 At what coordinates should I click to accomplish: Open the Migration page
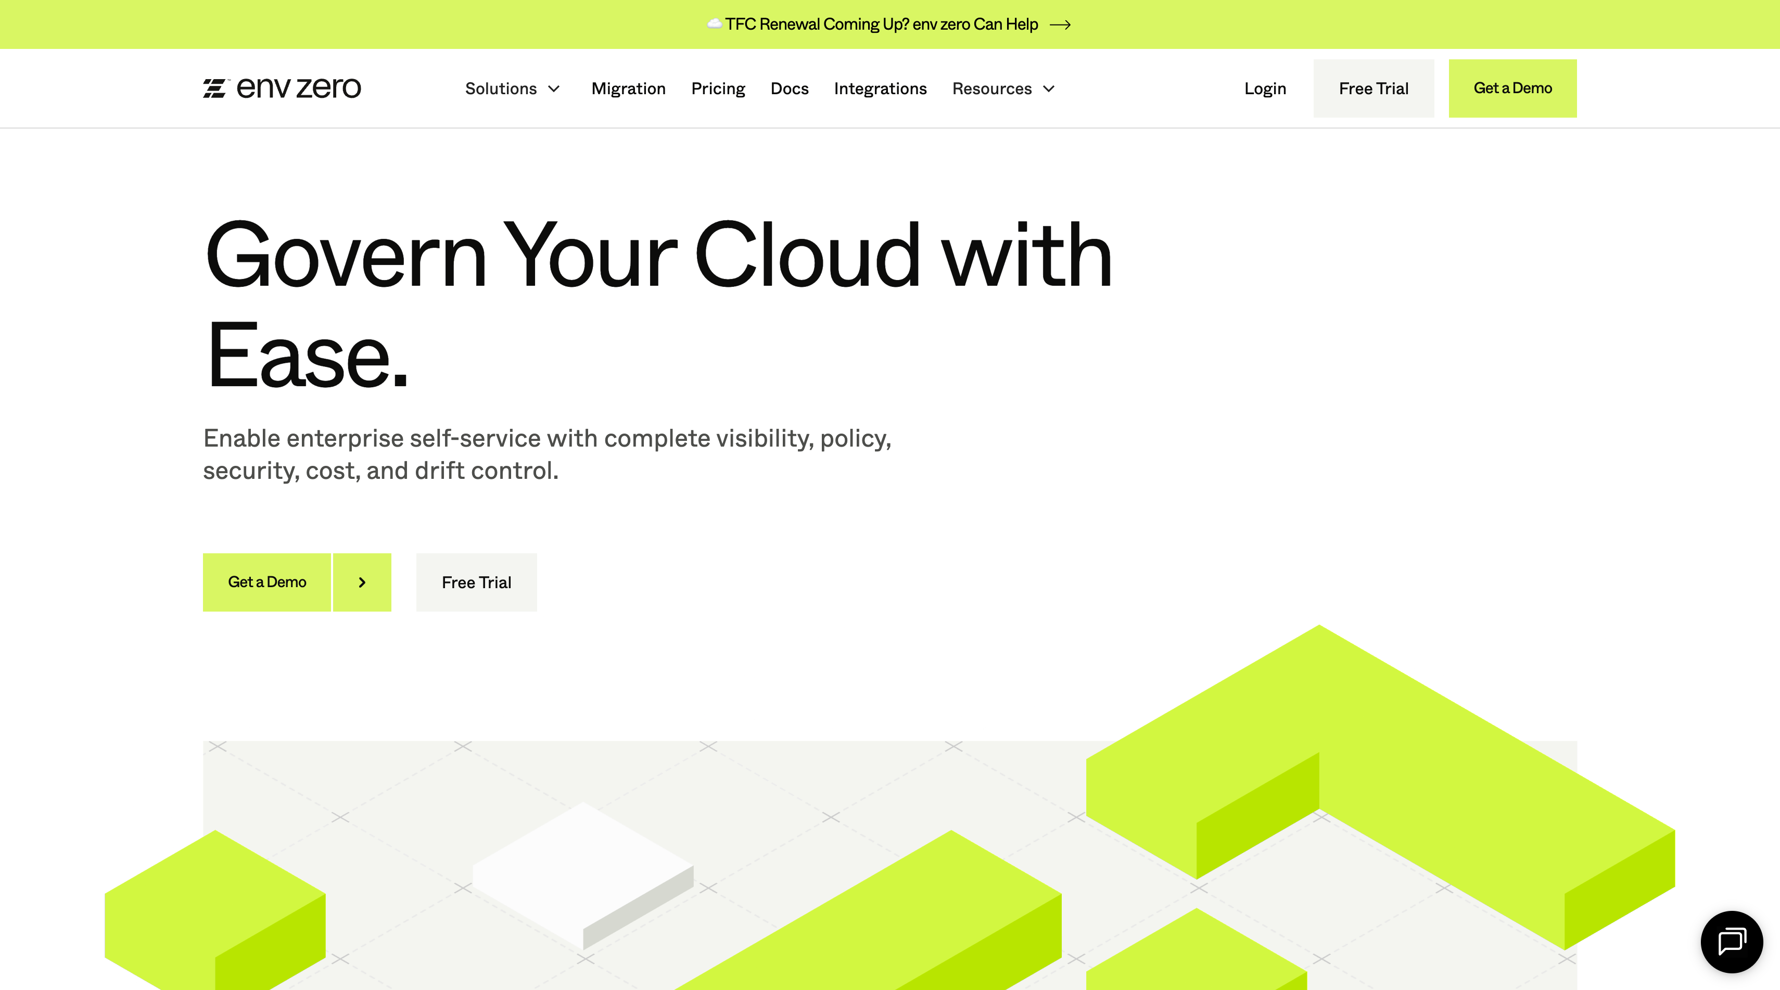click(x=628, y=88)
